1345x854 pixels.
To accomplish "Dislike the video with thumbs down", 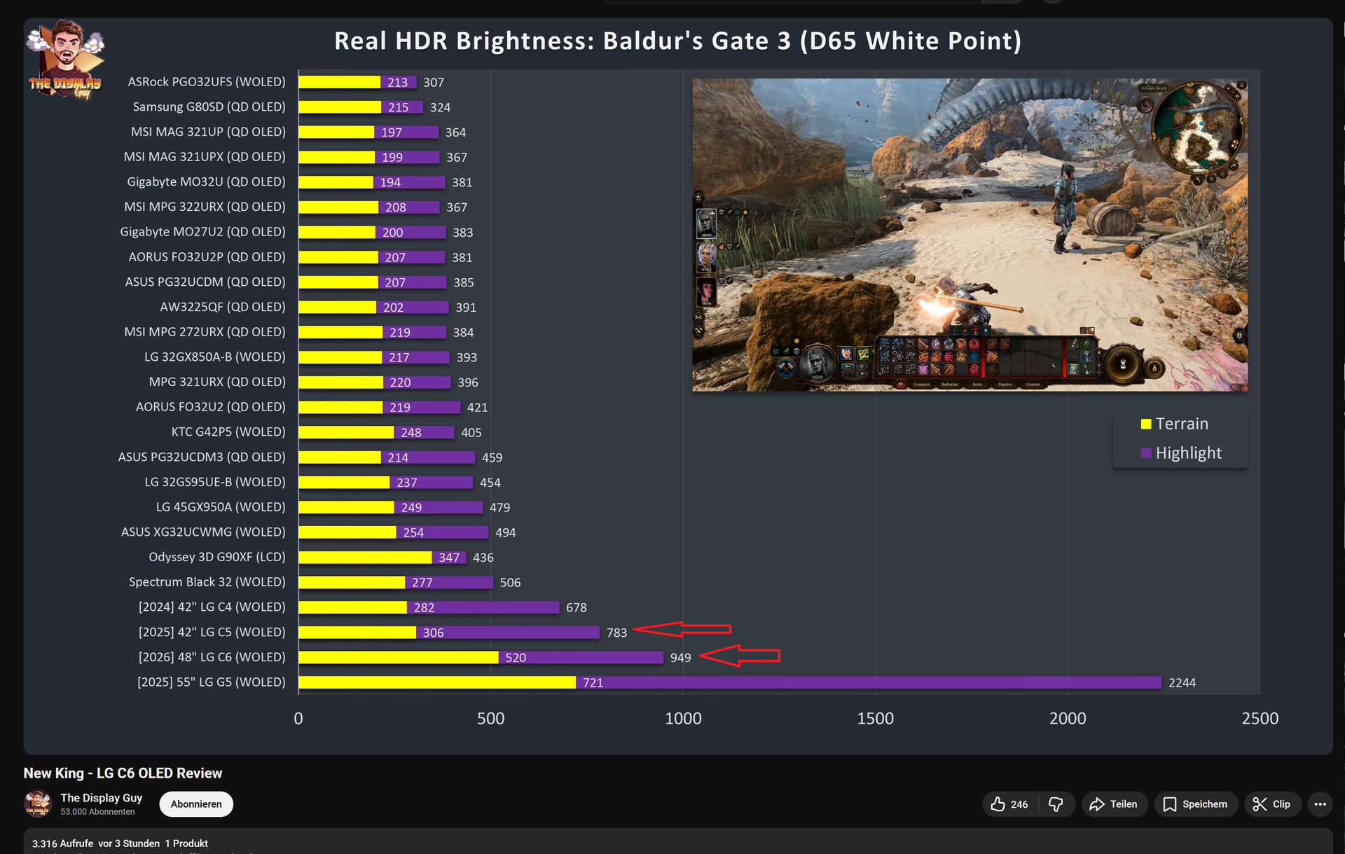I will pyautogui.click(x=1056, y=804).
